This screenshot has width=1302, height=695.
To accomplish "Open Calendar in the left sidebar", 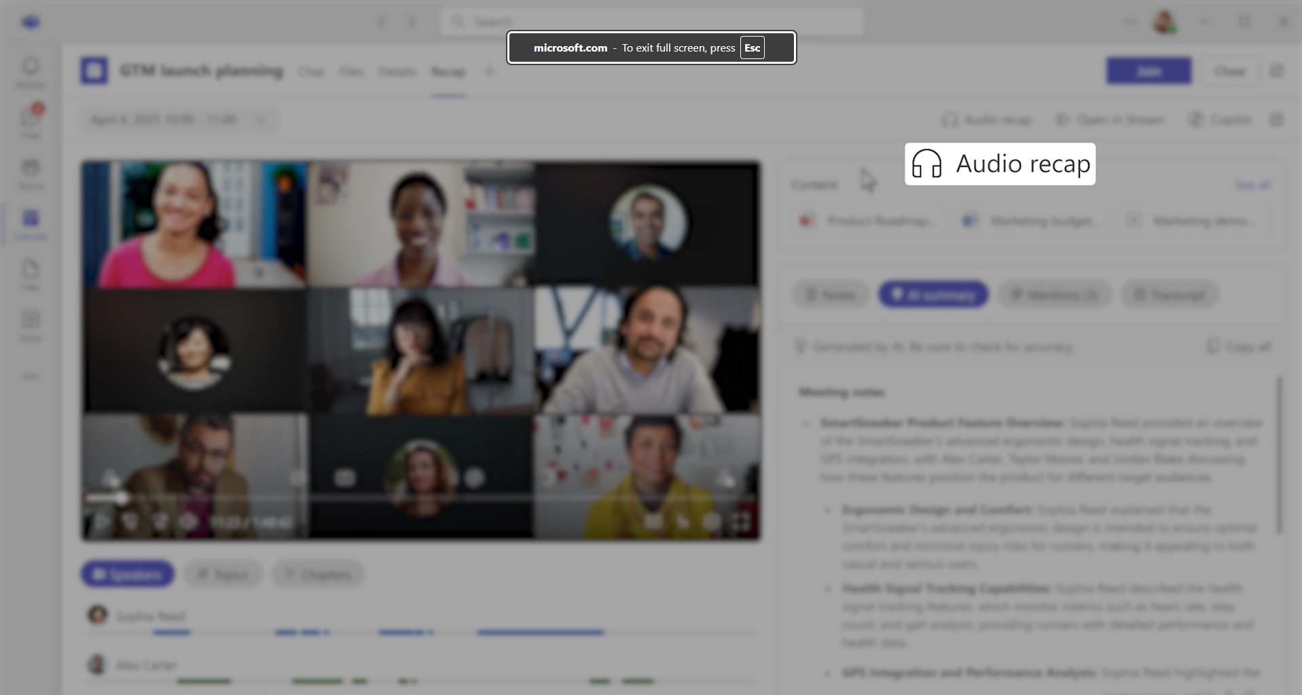I will [x=31, y=223].
